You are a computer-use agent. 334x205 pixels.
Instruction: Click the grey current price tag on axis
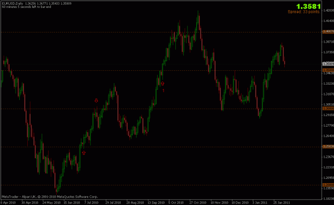[x=328, y=64]
